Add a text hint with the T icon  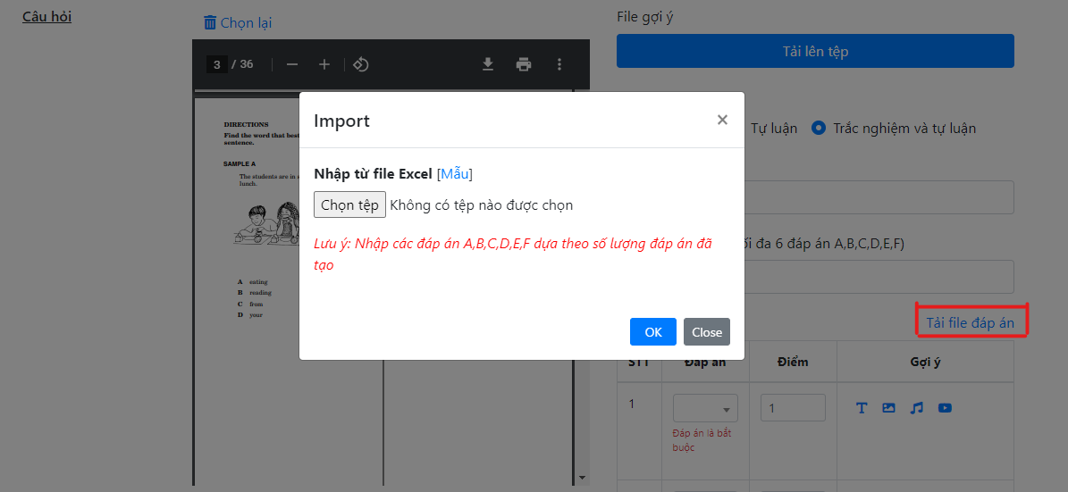862,407
